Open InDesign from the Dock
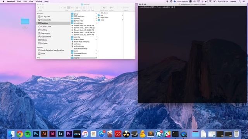The width and height of the screenshot is (248, 139). coord(52,134)
